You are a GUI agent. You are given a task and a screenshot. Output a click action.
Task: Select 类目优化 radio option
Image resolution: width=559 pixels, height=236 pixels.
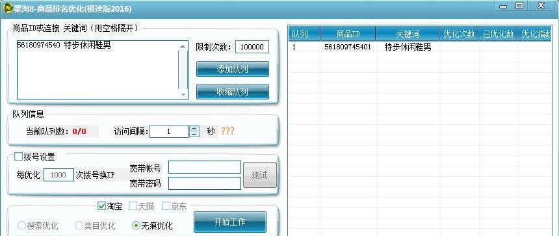(79, 226)
